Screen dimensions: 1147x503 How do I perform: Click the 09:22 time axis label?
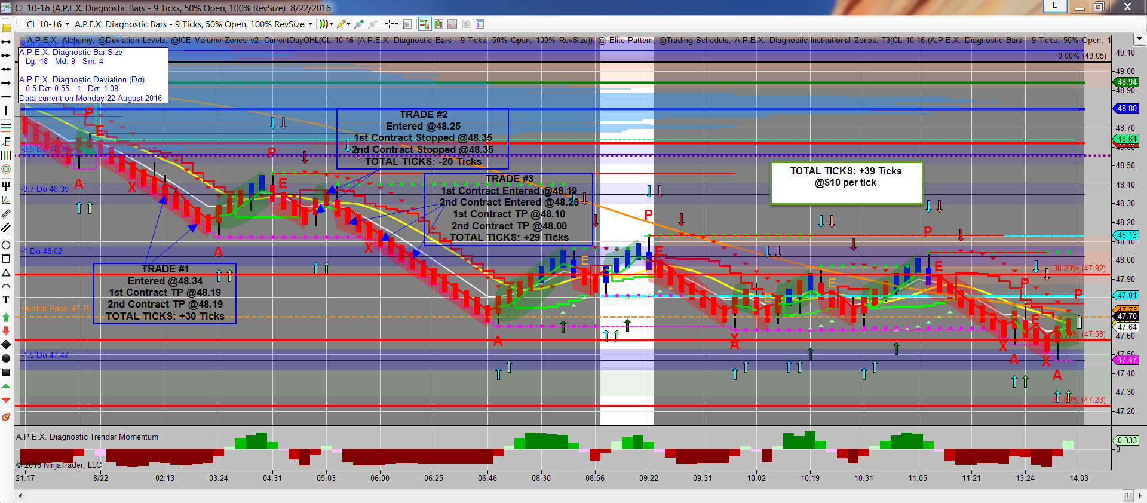649,478
